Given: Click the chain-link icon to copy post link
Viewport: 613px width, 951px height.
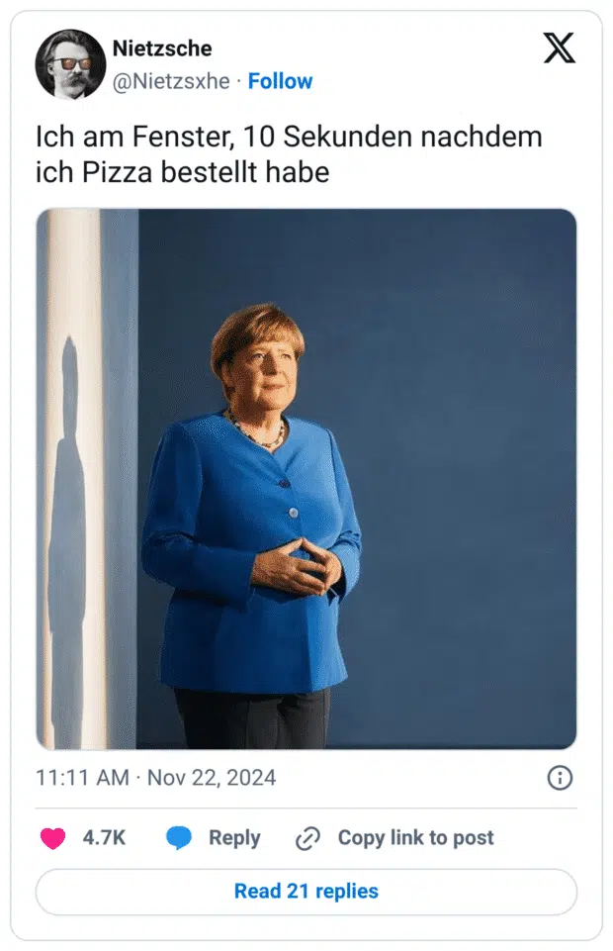Looking at the screenshot, I should click(x=306, y=836).
